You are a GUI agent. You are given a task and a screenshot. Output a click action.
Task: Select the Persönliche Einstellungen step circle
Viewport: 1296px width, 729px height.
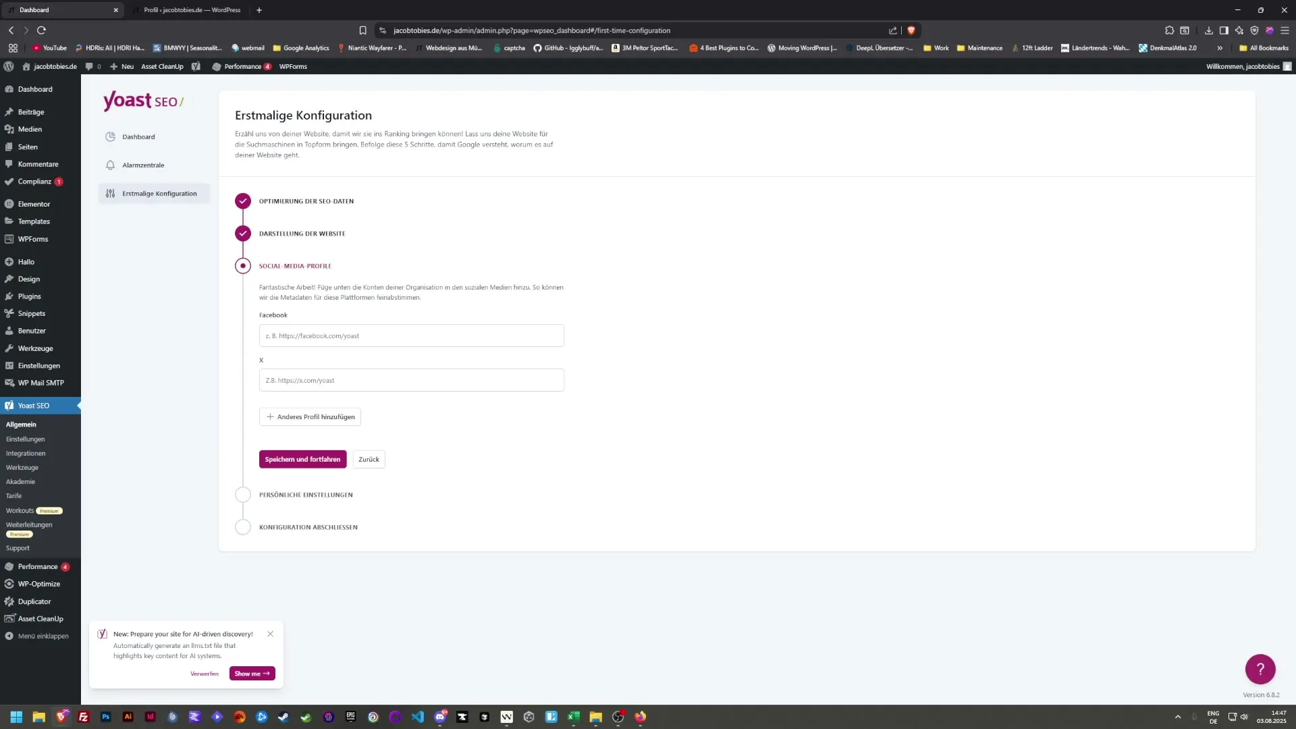[x=243, y=495]
